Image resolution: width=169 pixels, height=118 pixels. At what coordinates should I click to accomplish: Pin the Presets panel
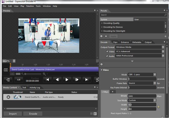164,10
